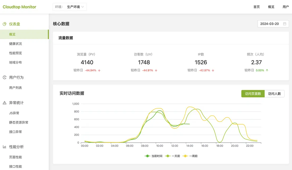
Task: Toggle the 一天前 legend series
Action: point(172,156)
